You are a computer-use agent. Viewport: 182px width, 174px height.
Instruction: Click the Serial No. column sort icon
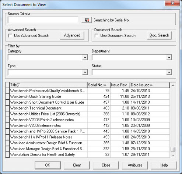(105, 85)
